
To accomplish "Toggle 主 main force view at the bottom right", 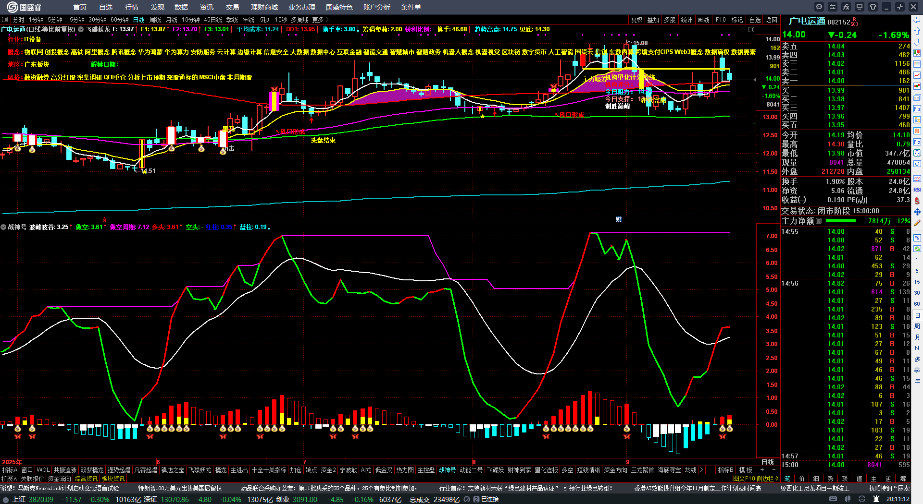I will click(873, 479).
